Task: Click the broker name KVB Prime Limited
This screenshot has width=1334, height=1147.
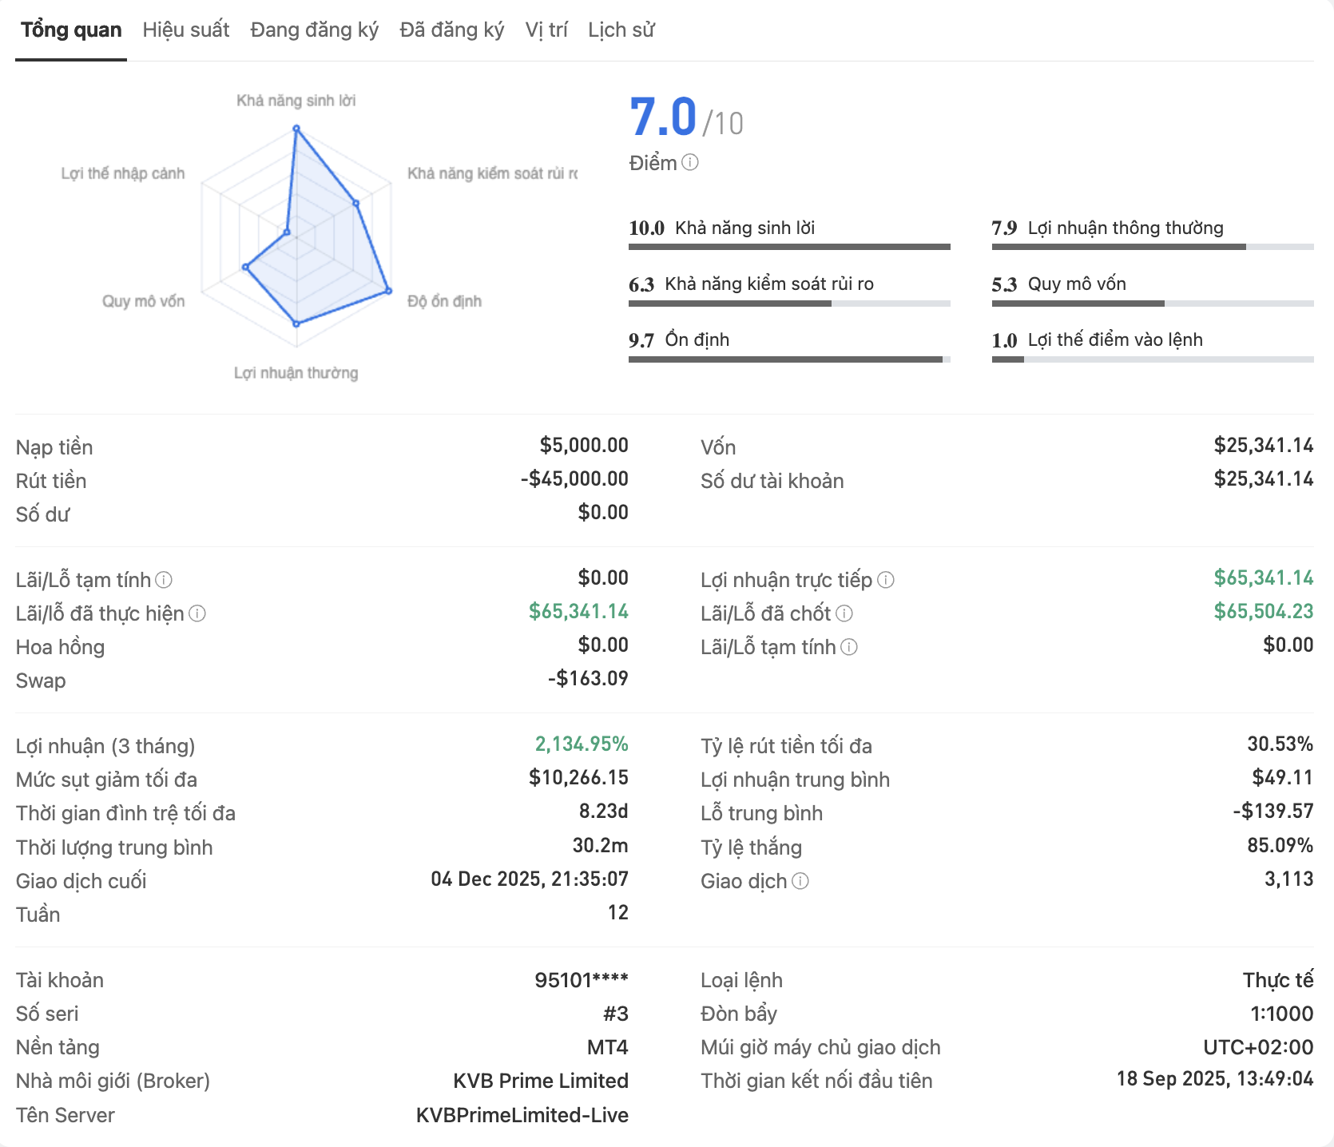Action: [541, 1081]
